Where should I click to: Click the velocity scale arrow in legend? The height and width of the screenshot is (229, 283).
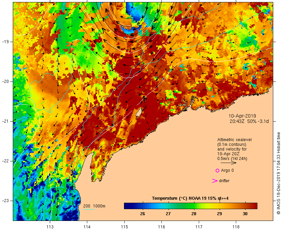pyautogui.click(x=228, y=163)
